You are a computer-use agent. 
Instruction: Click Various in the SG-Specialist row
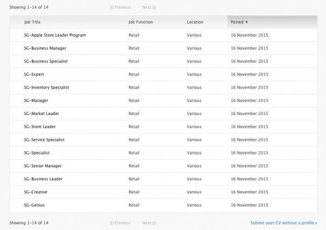pyautogui.click(x=194, y=153)
